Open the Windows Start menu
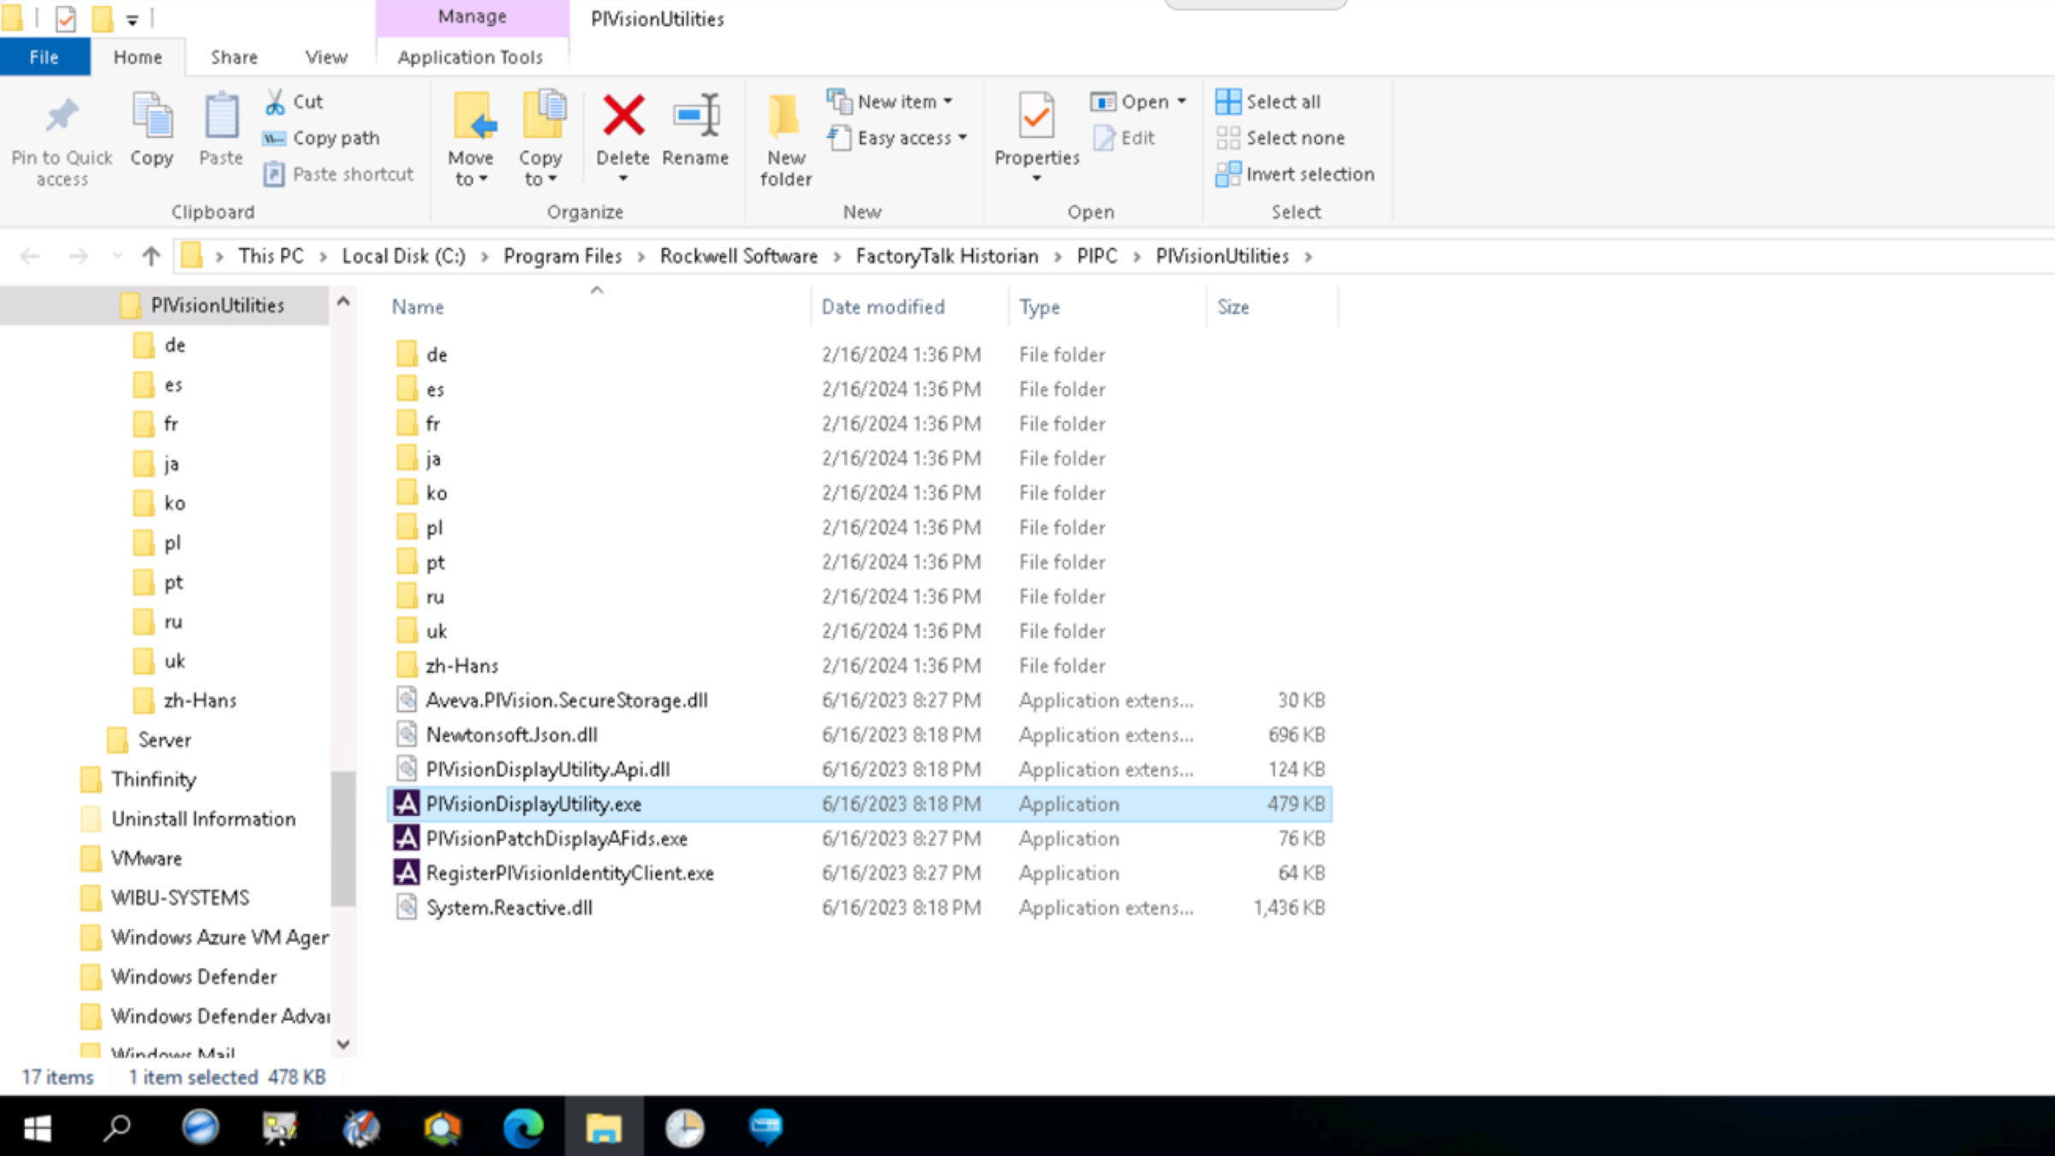 click(37, 1127)
